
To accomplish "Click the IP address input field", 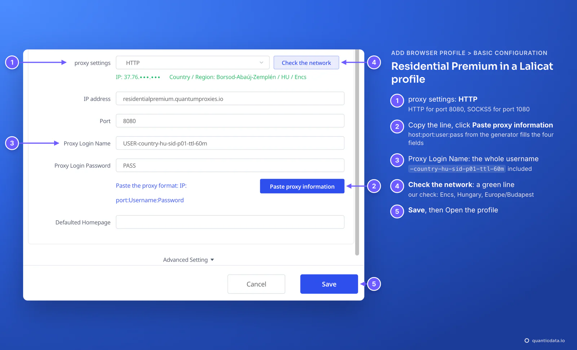I will pos(230,99).
